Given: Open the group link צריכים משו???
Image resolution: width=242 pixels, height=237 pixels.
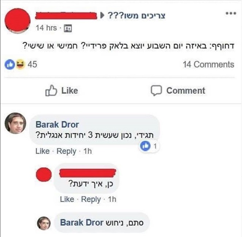Looking at the screenshot, I should (136, 16).
